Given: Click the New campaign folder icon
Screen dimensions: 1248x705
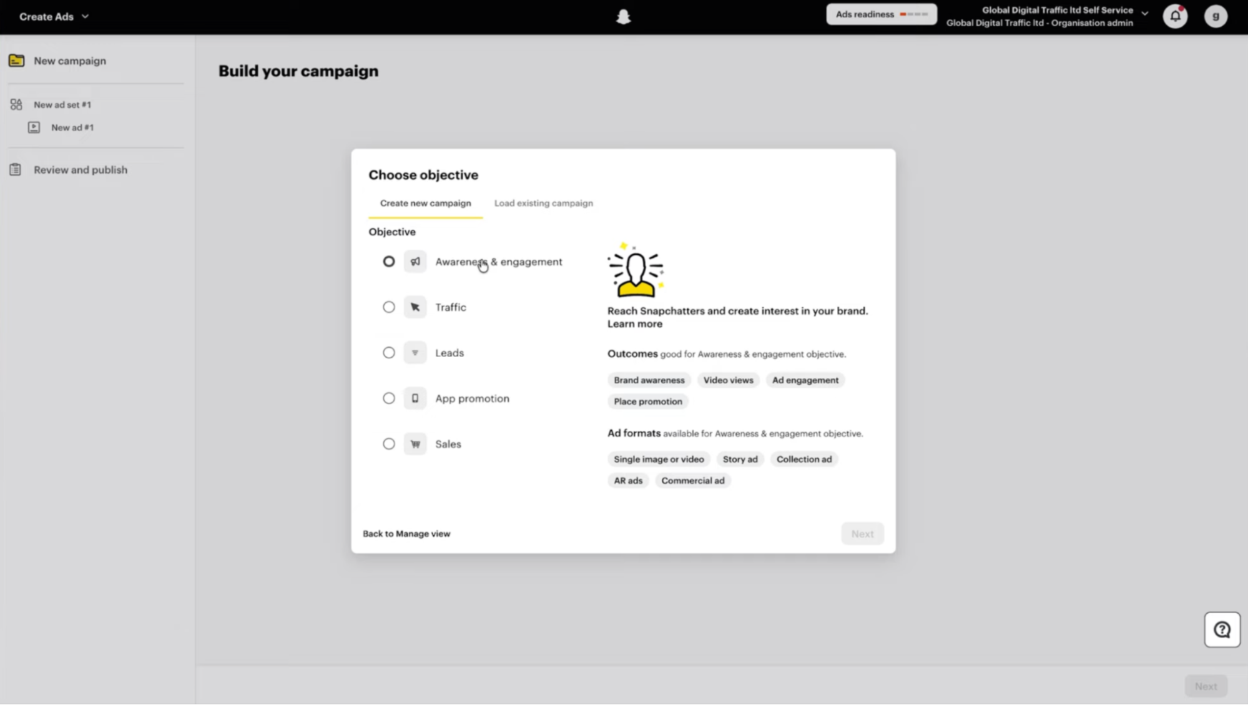Looking at the screenshot, I should (17, 61).
